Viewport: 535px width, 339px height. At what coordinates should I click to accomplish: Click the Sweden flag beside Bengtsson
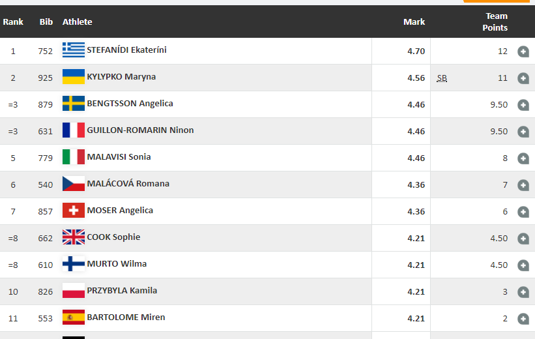74,104
